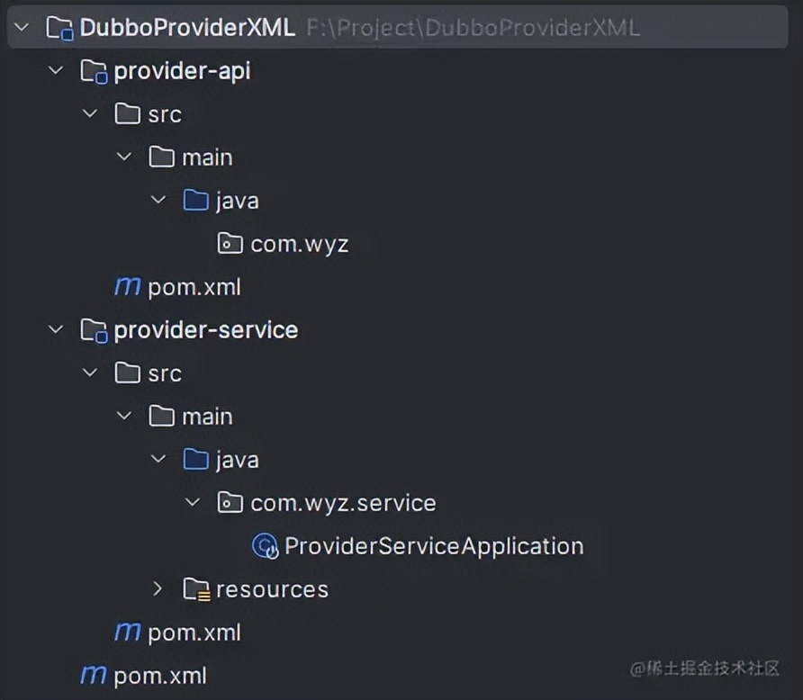Collapse the provider-api module
The height and width of the screenshot is (700, 803).
pyautogui.click(x=55, y=71)
